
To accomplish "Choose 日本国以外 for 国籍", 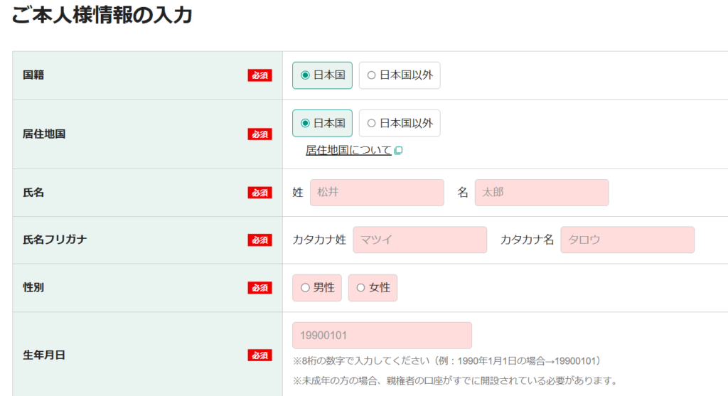I will (x=400, y=75).
